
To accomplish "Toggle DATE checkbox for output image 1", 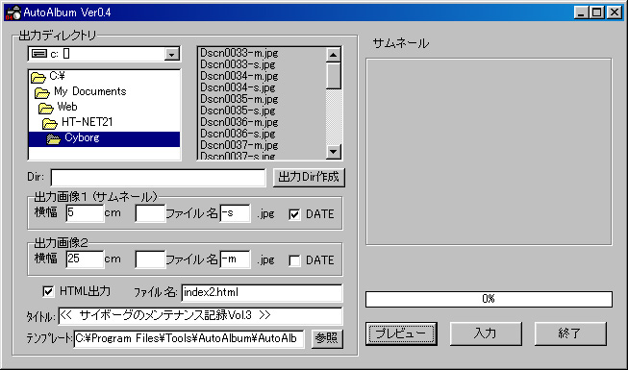I will [294, 214].
